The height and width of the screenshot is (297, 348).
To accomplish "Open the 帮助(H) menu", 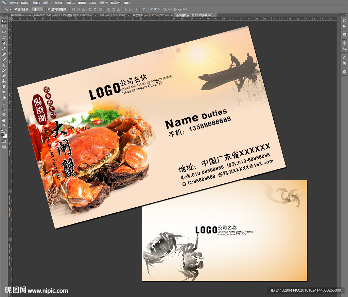I will [128, 3].
